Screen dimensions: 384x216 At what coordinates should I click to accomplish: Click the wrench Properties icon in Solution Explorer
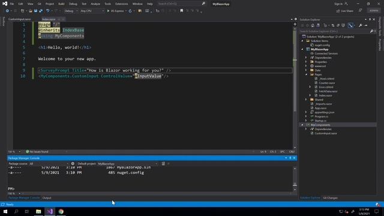click(x=361, y=25)
